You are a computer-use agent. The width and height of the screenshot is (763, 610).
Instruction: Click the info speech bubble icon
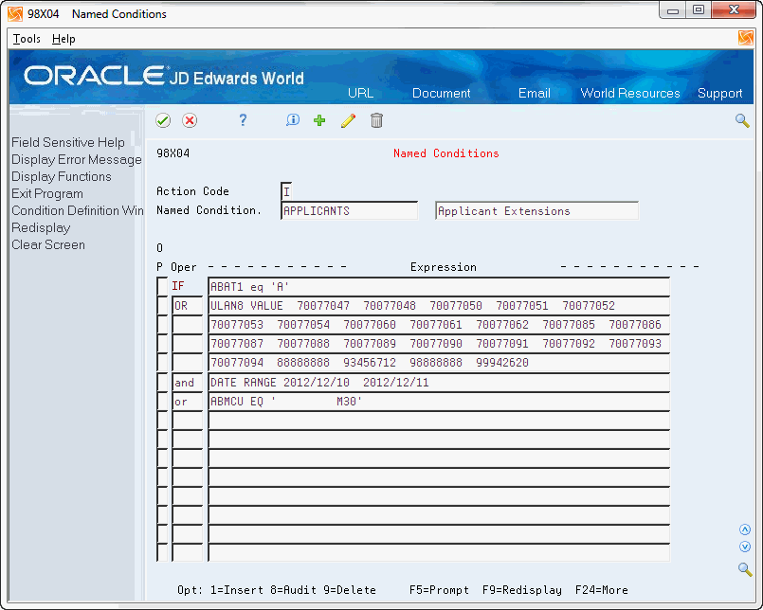tap(293, 120)
